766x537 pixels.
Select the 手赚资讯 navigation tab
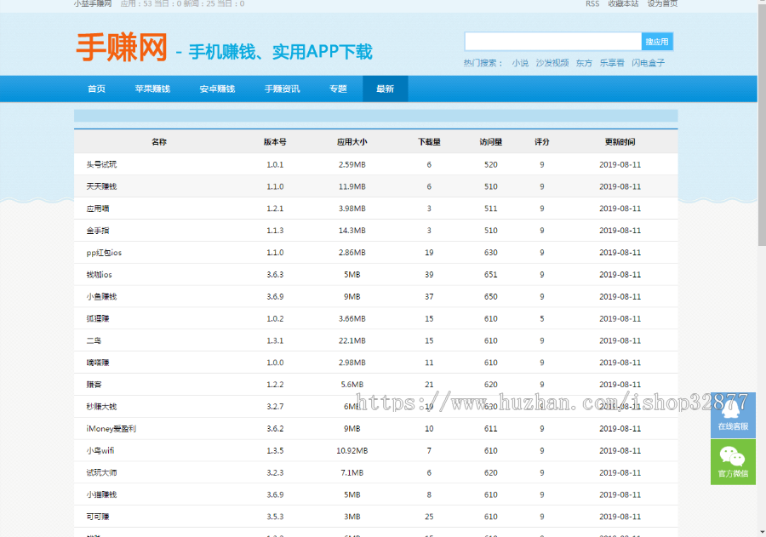282,89
